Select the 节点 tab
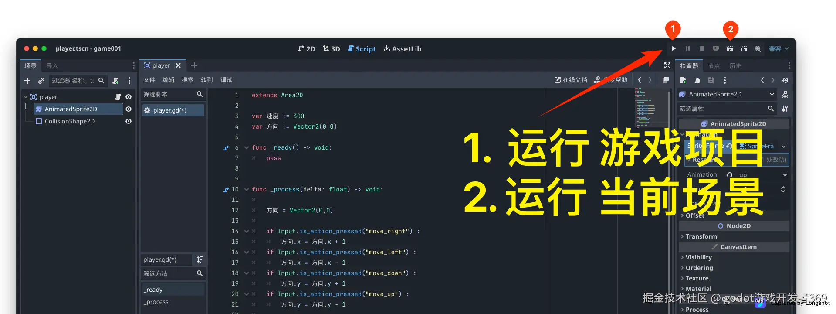 [x=714, y=66]
